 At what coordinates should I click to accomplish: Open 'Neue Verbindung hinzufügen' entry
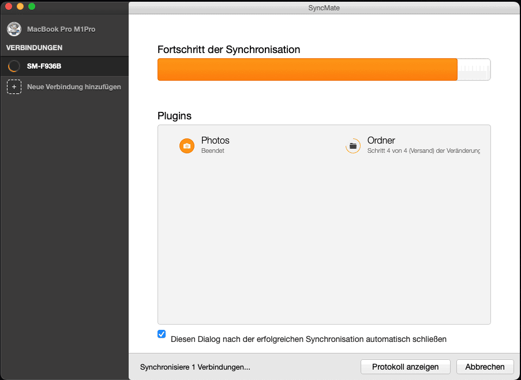point(74,87)
